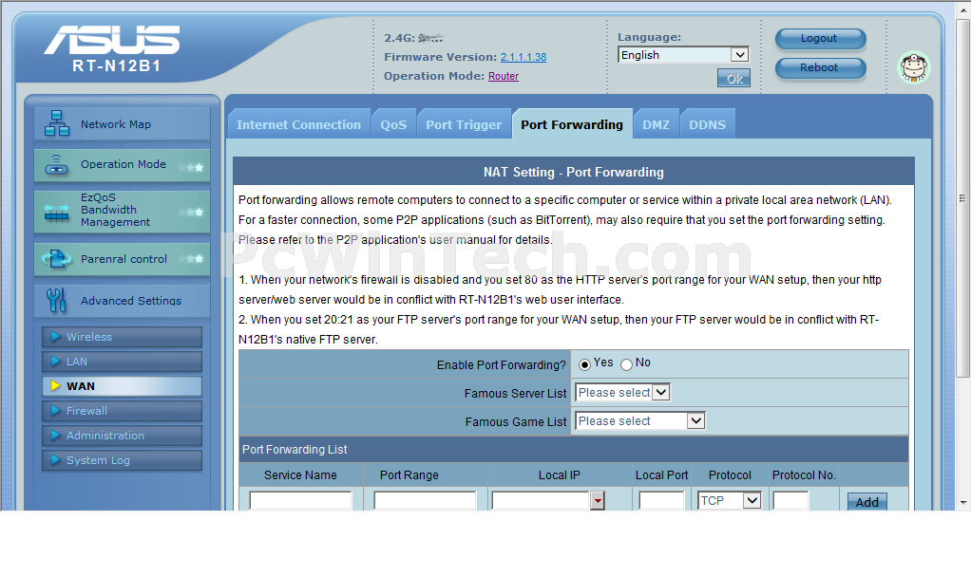The image size is (971, 576).
Task: Click the Local IP input field
Action: tap(541, 500)
